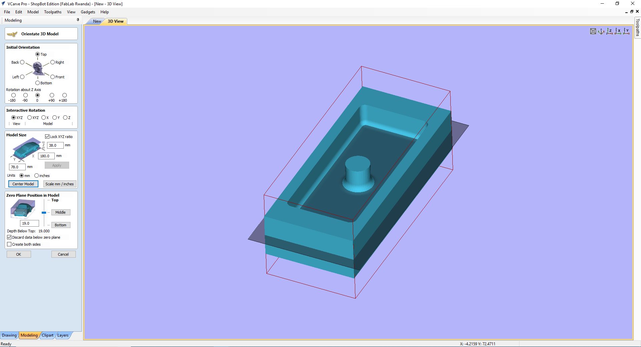This screenshot has height=347, width=641.
Task: Switch to the Drawing tab
Action: coord(9,335)
